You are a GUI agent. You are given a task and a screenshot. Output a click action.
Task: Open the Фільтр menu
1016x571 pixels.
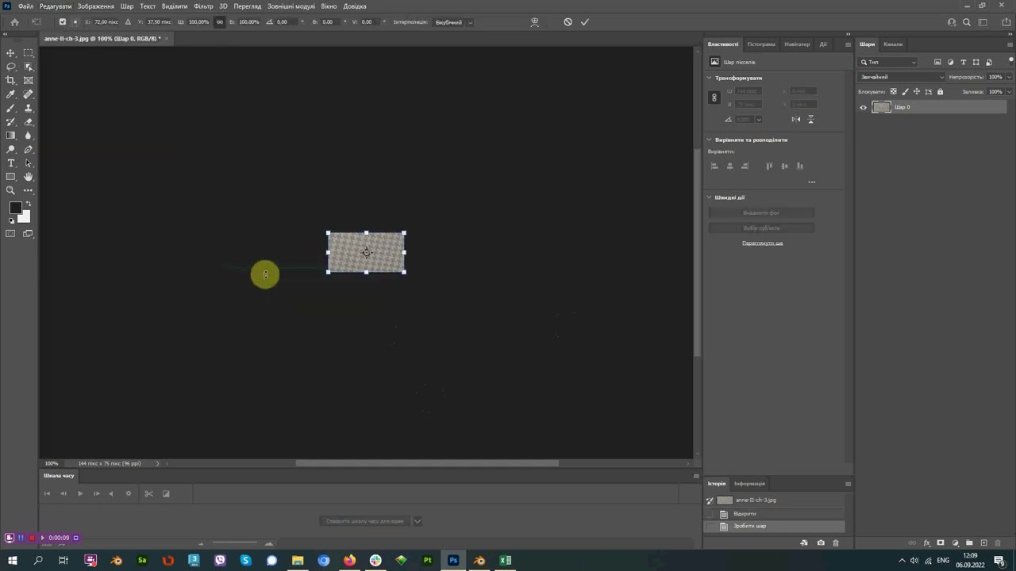[x=203, y=6]
